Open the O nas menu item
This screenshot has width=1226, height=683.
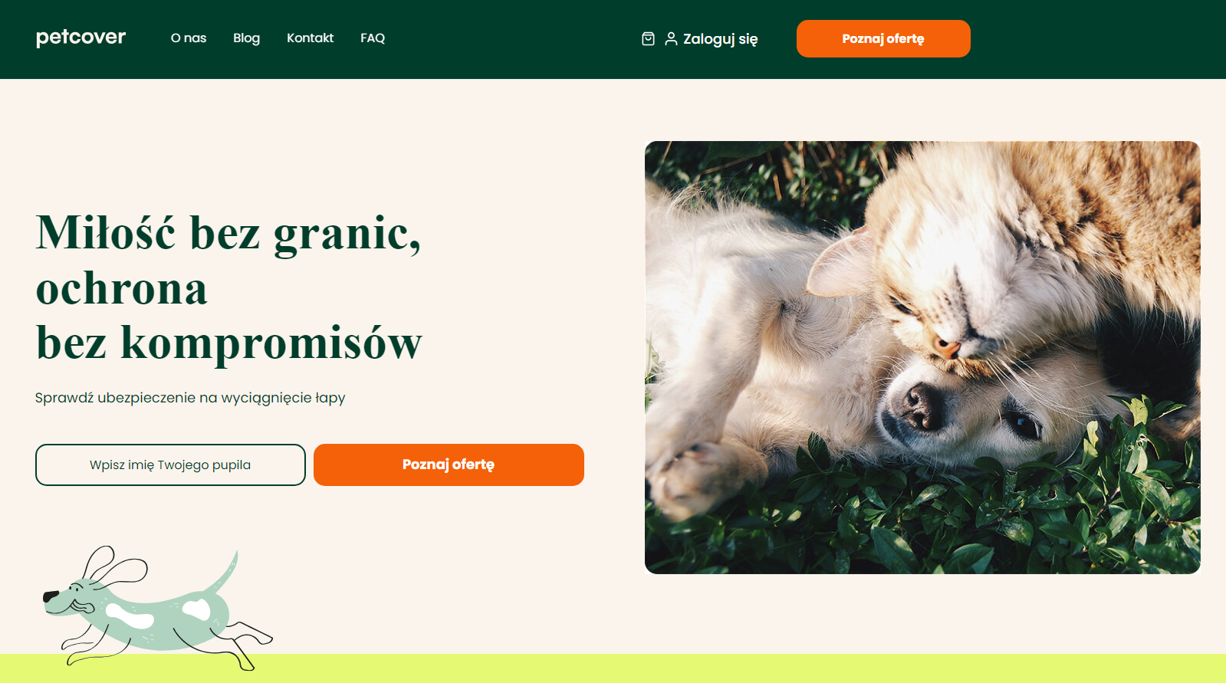(x=189, y=38)
